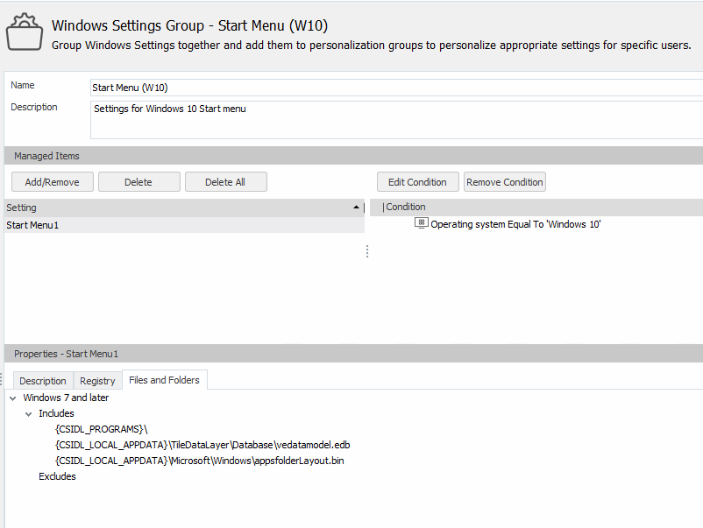Click the Properties - Start Menu1 header
This screenshot has width=703, height=528.
click(x=354, y=354)
